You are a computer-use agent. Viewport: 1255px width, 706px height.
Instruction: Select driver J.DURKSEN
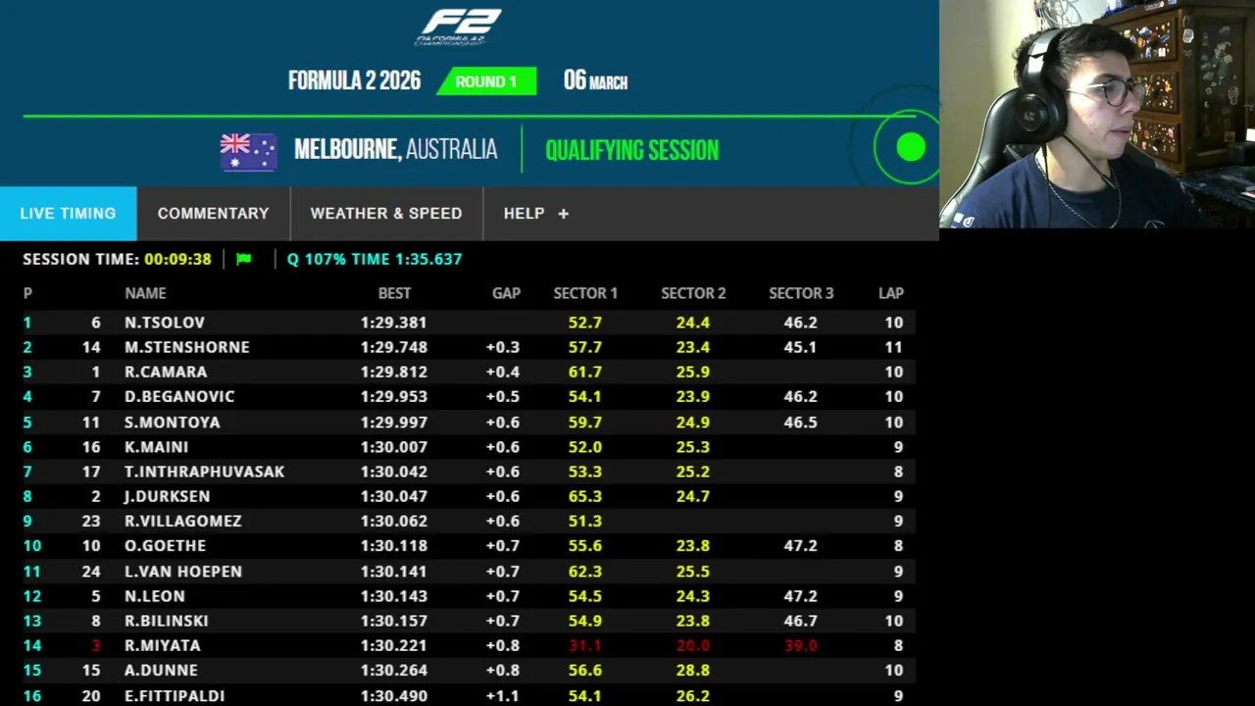click(x=167, y=496)
